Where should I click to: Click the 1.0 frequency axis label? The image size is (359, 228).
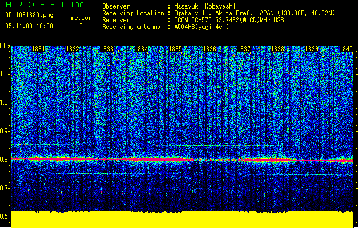[5, 103]
